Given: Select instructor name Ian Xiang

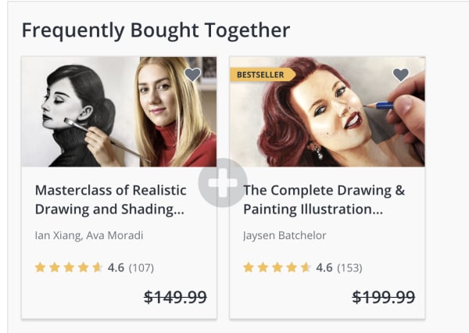Looking at the screenshot, I should tap(57, 235).
